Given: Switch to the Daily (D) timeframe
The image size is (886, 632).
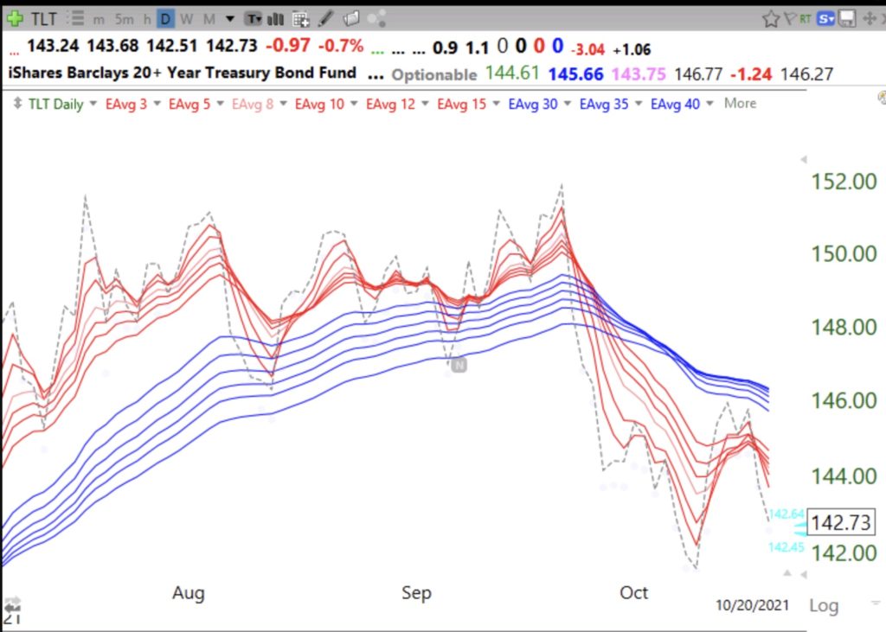Looking at the screenshot, I should [x=165, y=18].
